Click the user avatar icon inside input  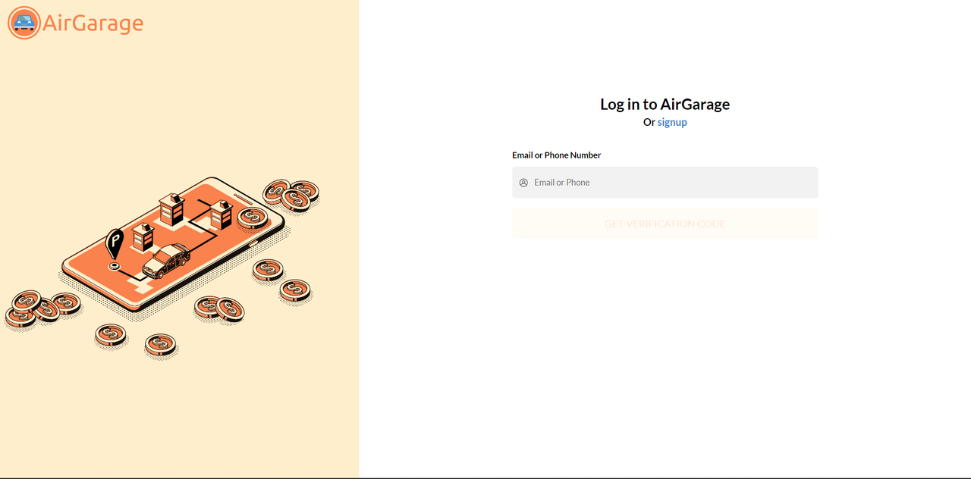pos(523,183)
